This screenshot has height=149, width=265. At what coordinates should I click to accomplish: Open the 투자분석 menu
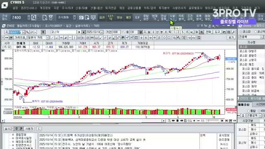(164, 8)
